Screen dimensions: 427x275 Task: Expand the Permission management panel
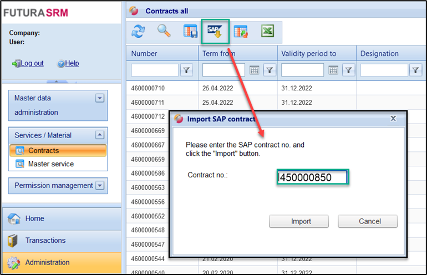[100, 186]
